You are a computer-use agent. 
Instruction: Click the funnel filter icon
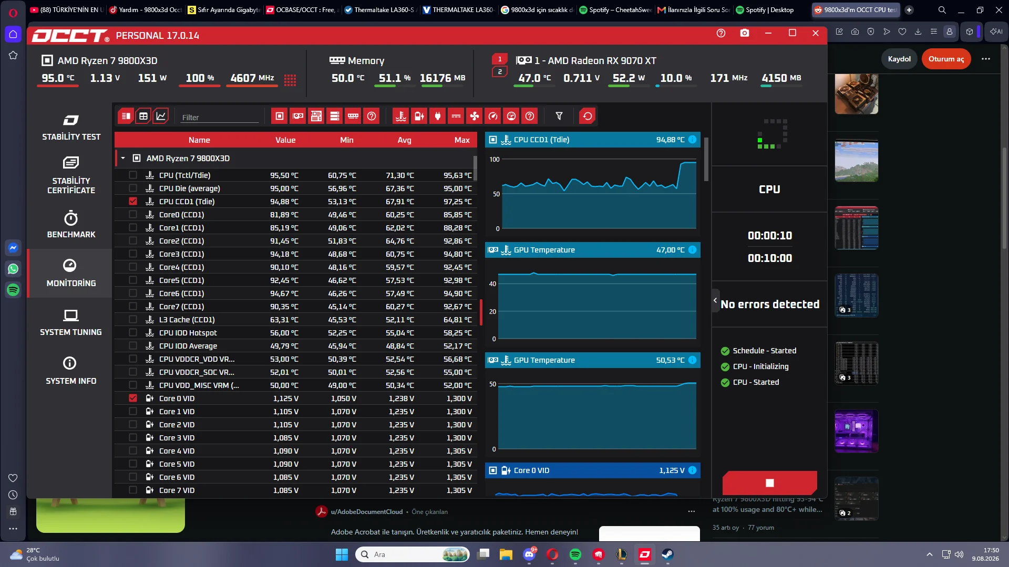coord(559,116)
